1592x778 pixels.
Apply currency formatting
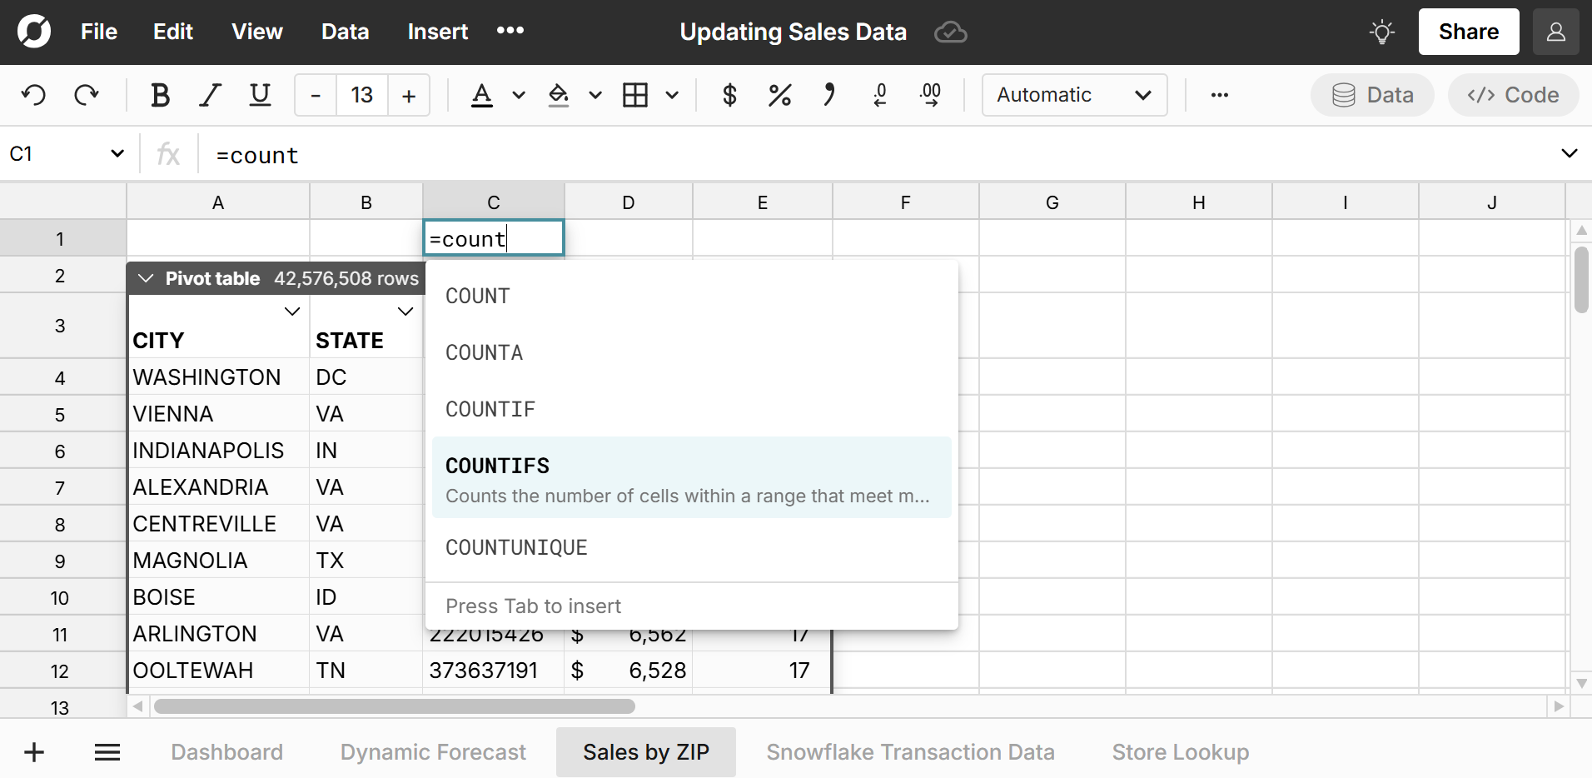pyautogui.click(x=729, y=95)
